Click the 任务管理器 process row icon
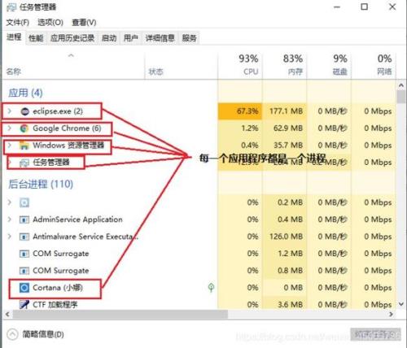 click(24, 163)
